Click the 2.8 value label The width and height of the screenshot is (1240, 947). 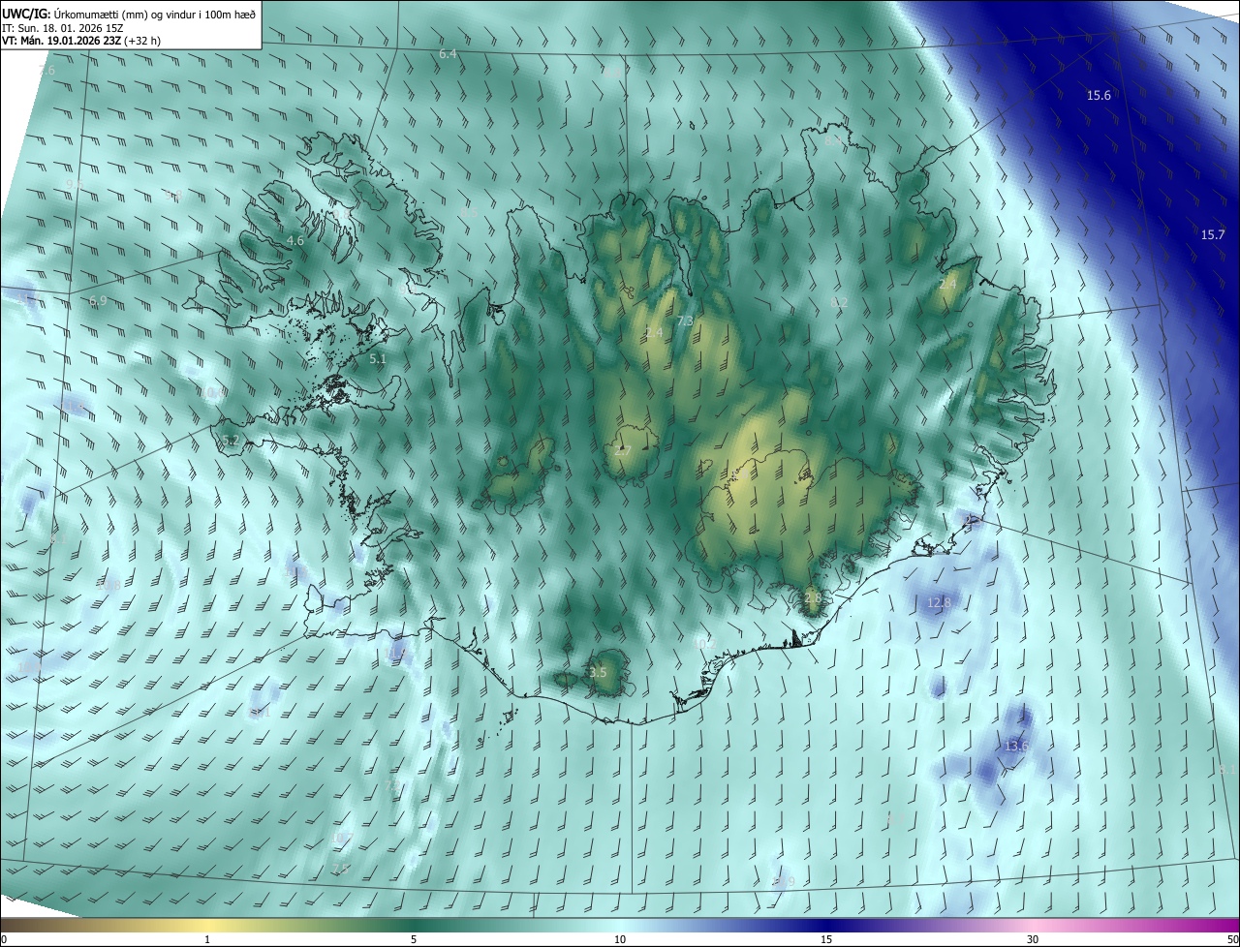click(x=813, y=598)
